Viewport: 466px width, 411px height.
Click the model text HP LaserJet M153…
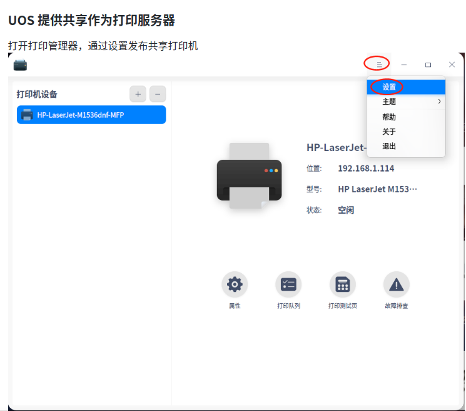tap(377, 189)
